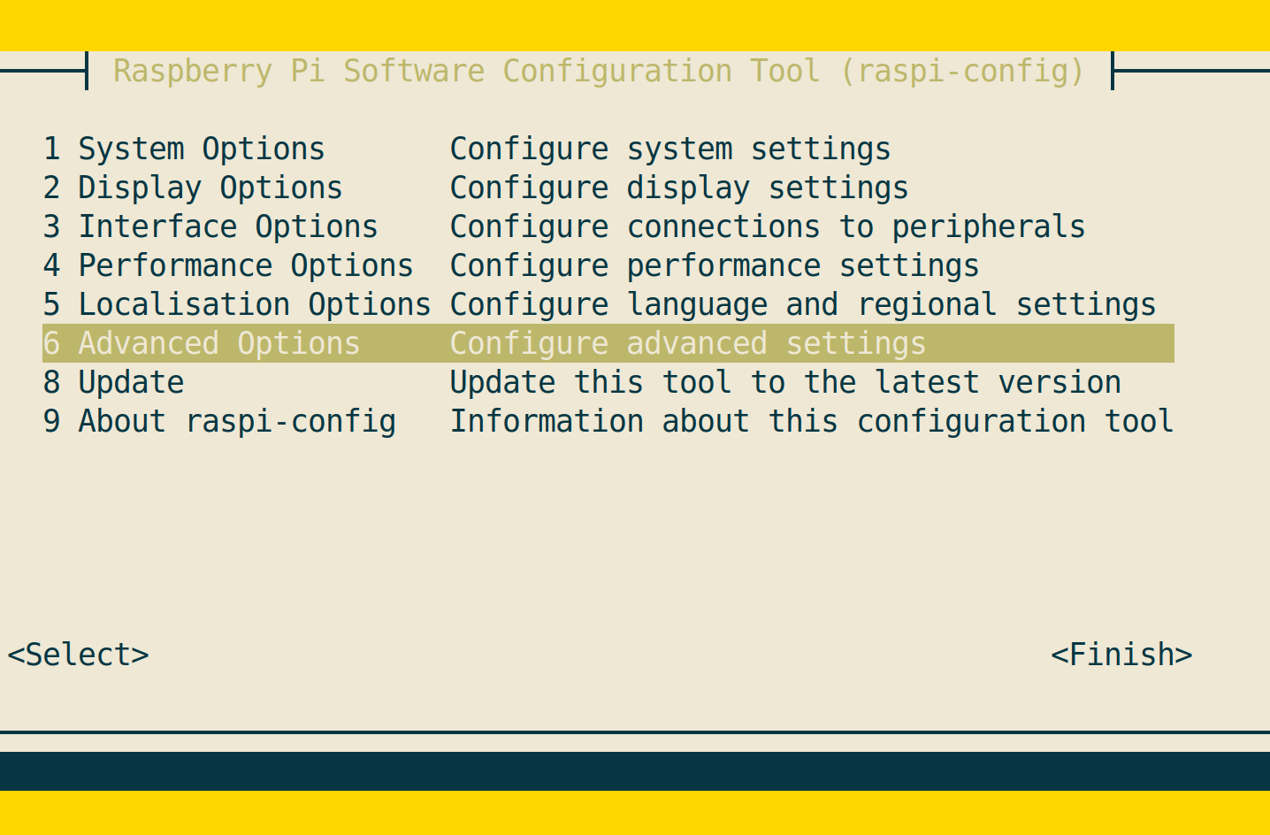This screenshot has height=835, width=1270.
Task: Click the dark status bar at the bottom
Action: [635, 770]
